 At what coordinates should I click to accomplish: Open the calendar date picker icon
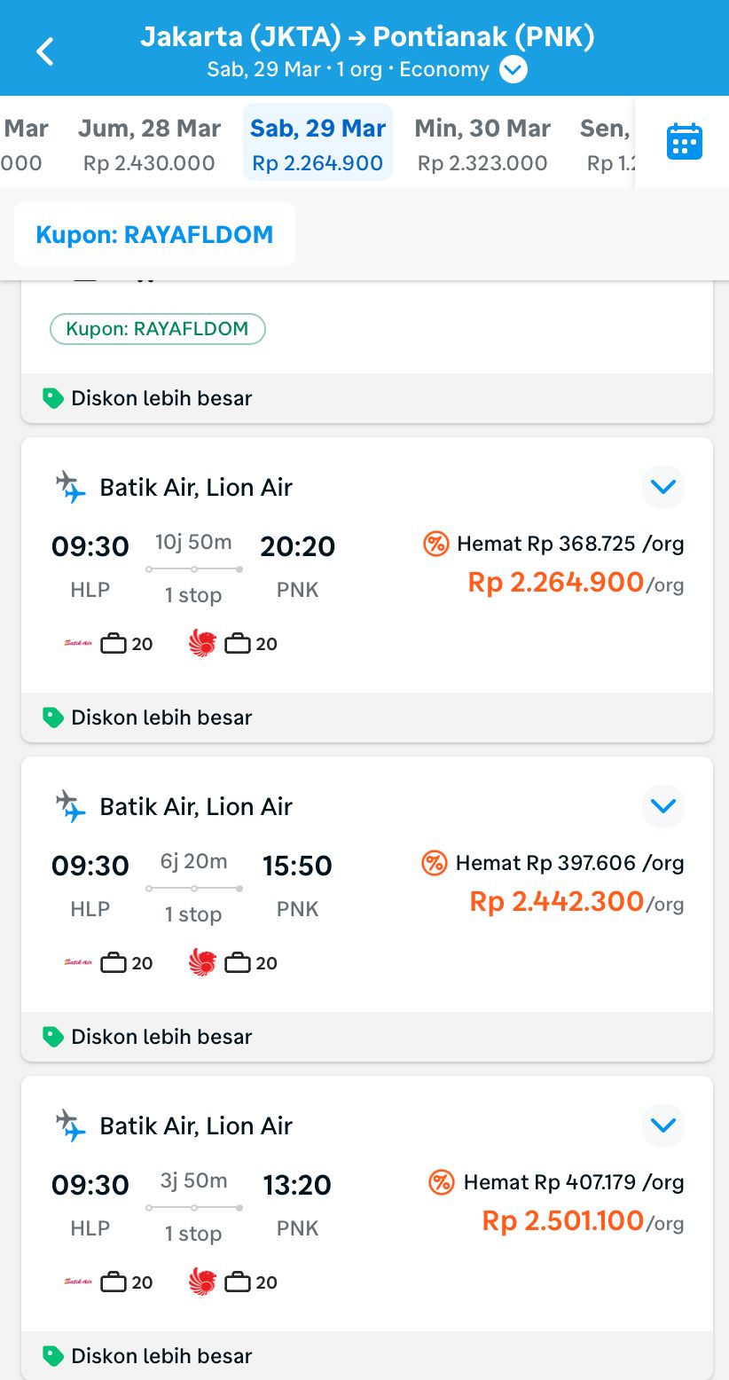click(x=684, y=142)
